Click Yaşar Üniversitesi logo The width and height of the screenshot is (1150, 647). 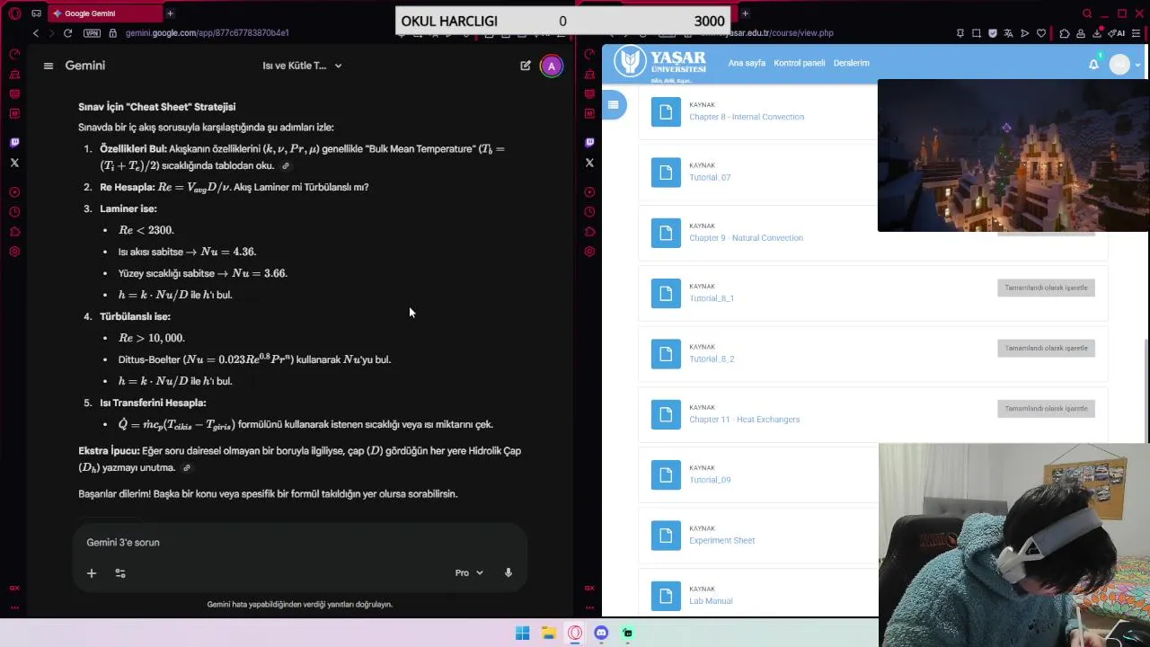click(660, 63)
